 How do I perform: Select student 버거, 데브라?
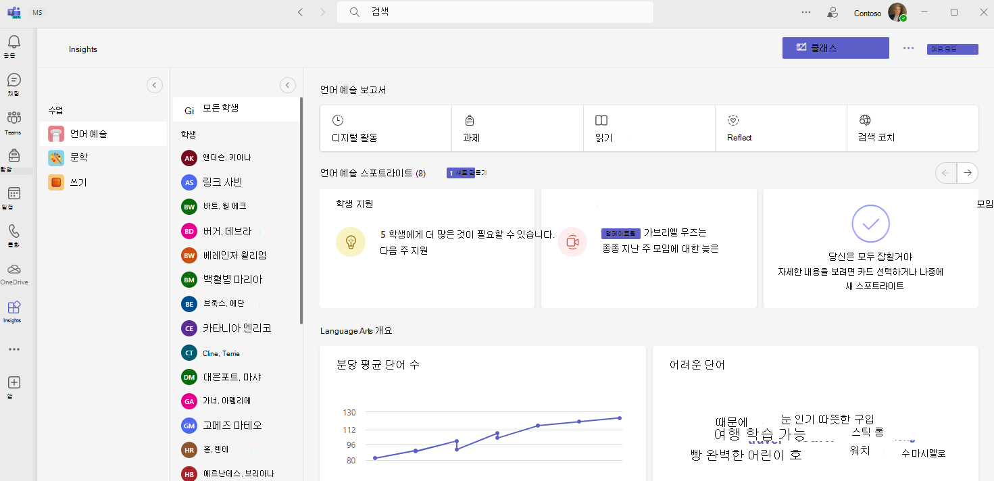pos(236,231)
